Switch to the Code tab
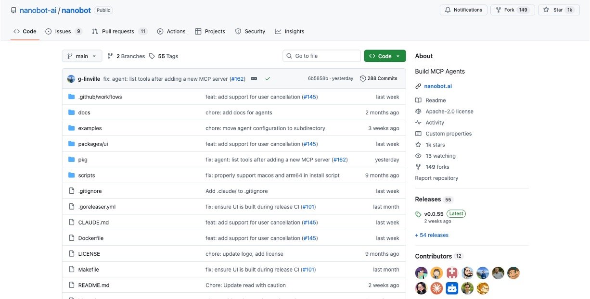 tap(25, 31)
